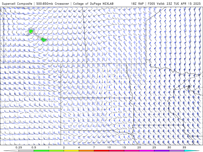
Task: Click the '20' legend label
Action: pos(139,147)
